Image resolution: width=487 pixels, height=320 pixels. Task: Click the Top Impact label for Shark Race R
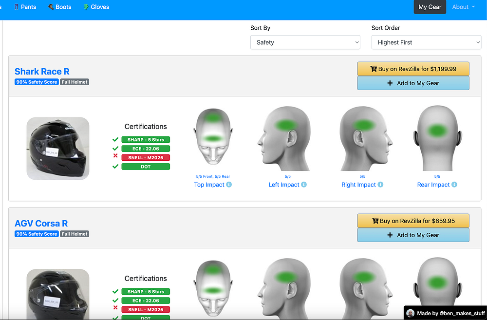pyautogui.click(x=209, y=185)
